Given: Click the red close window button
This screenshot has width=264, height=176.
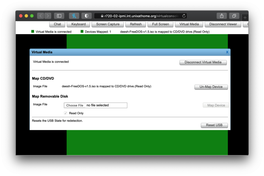Looking at the screenshot, I should pos(21,16).
